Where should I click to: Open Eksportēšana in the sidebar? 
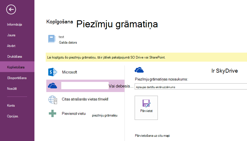click(17, 78)
